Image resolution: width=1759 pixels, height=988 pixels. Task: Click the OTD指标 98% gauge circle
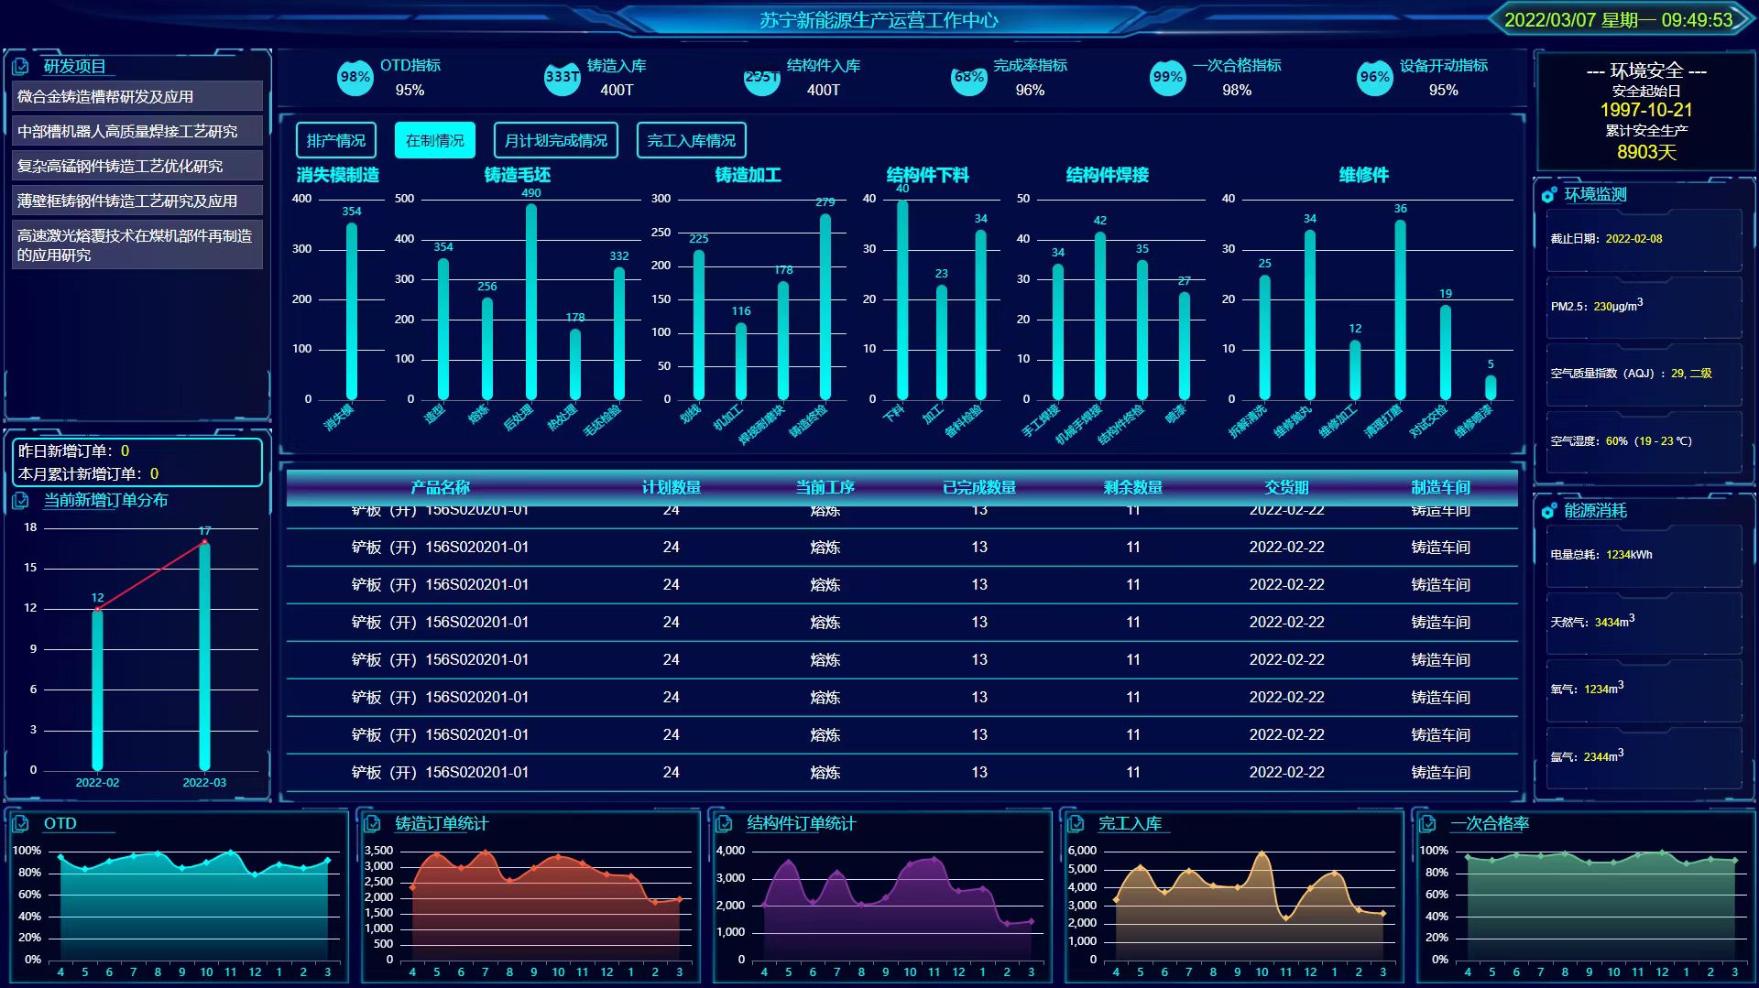[x=355, y=78]
